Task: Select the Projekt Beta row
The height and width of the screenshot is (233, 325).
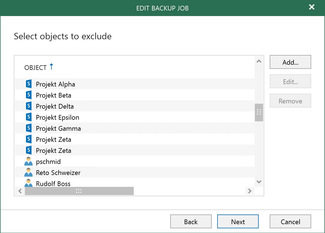Action: point(135,95)
